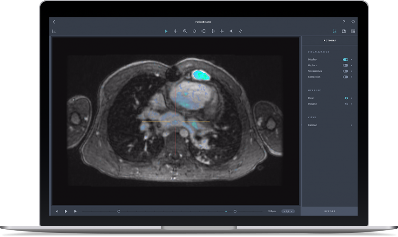The image size is (398, 237).
Task: Expand the Cardiac views entry
Action: [351, 125]
